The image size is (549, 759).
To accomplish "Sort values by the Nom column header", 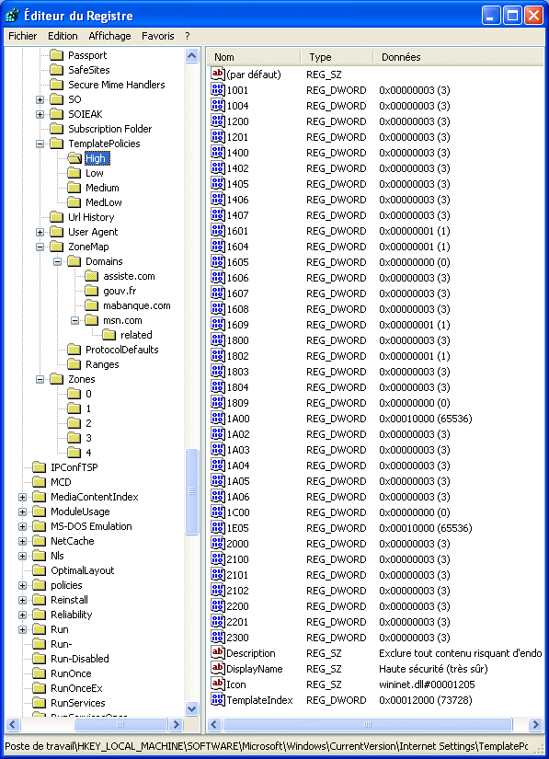I will [x=254, y=57].
